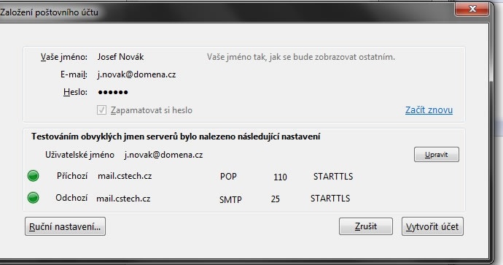This screenshot has width=503, height=265.
Task: Click the Upravit edit button
Action: click(436, 155)
